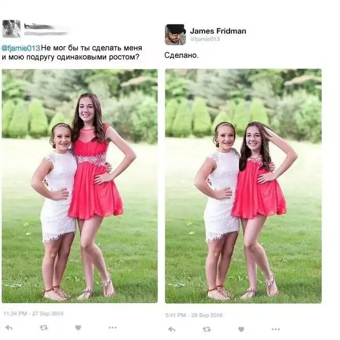Retweet James Fridman's tweet

[206, 329]
